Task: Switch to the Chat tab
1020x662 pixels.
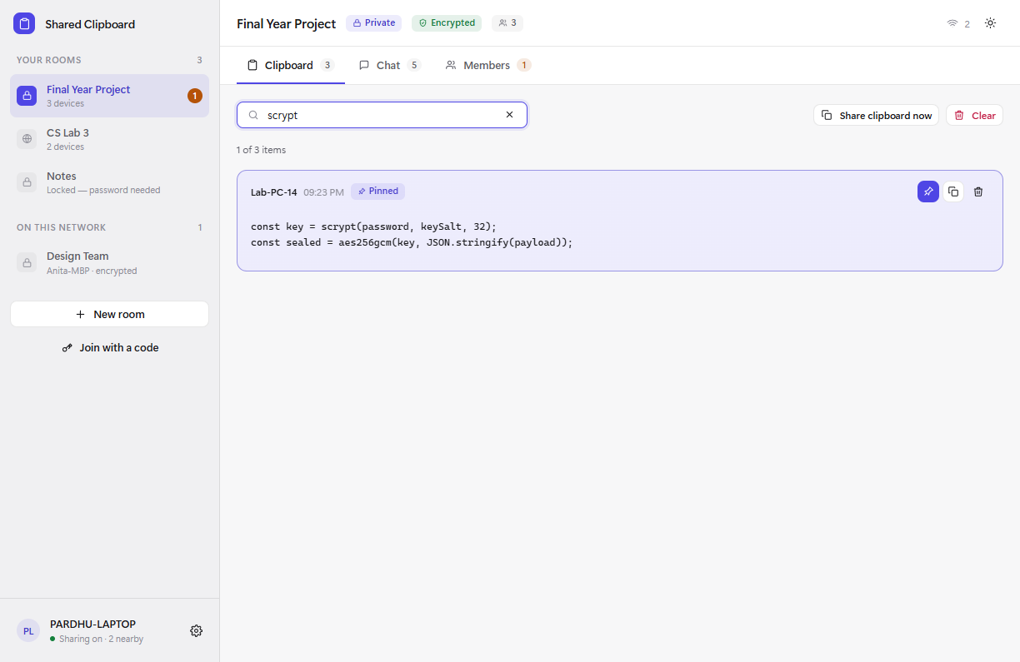Action: [x=389, y=65]
